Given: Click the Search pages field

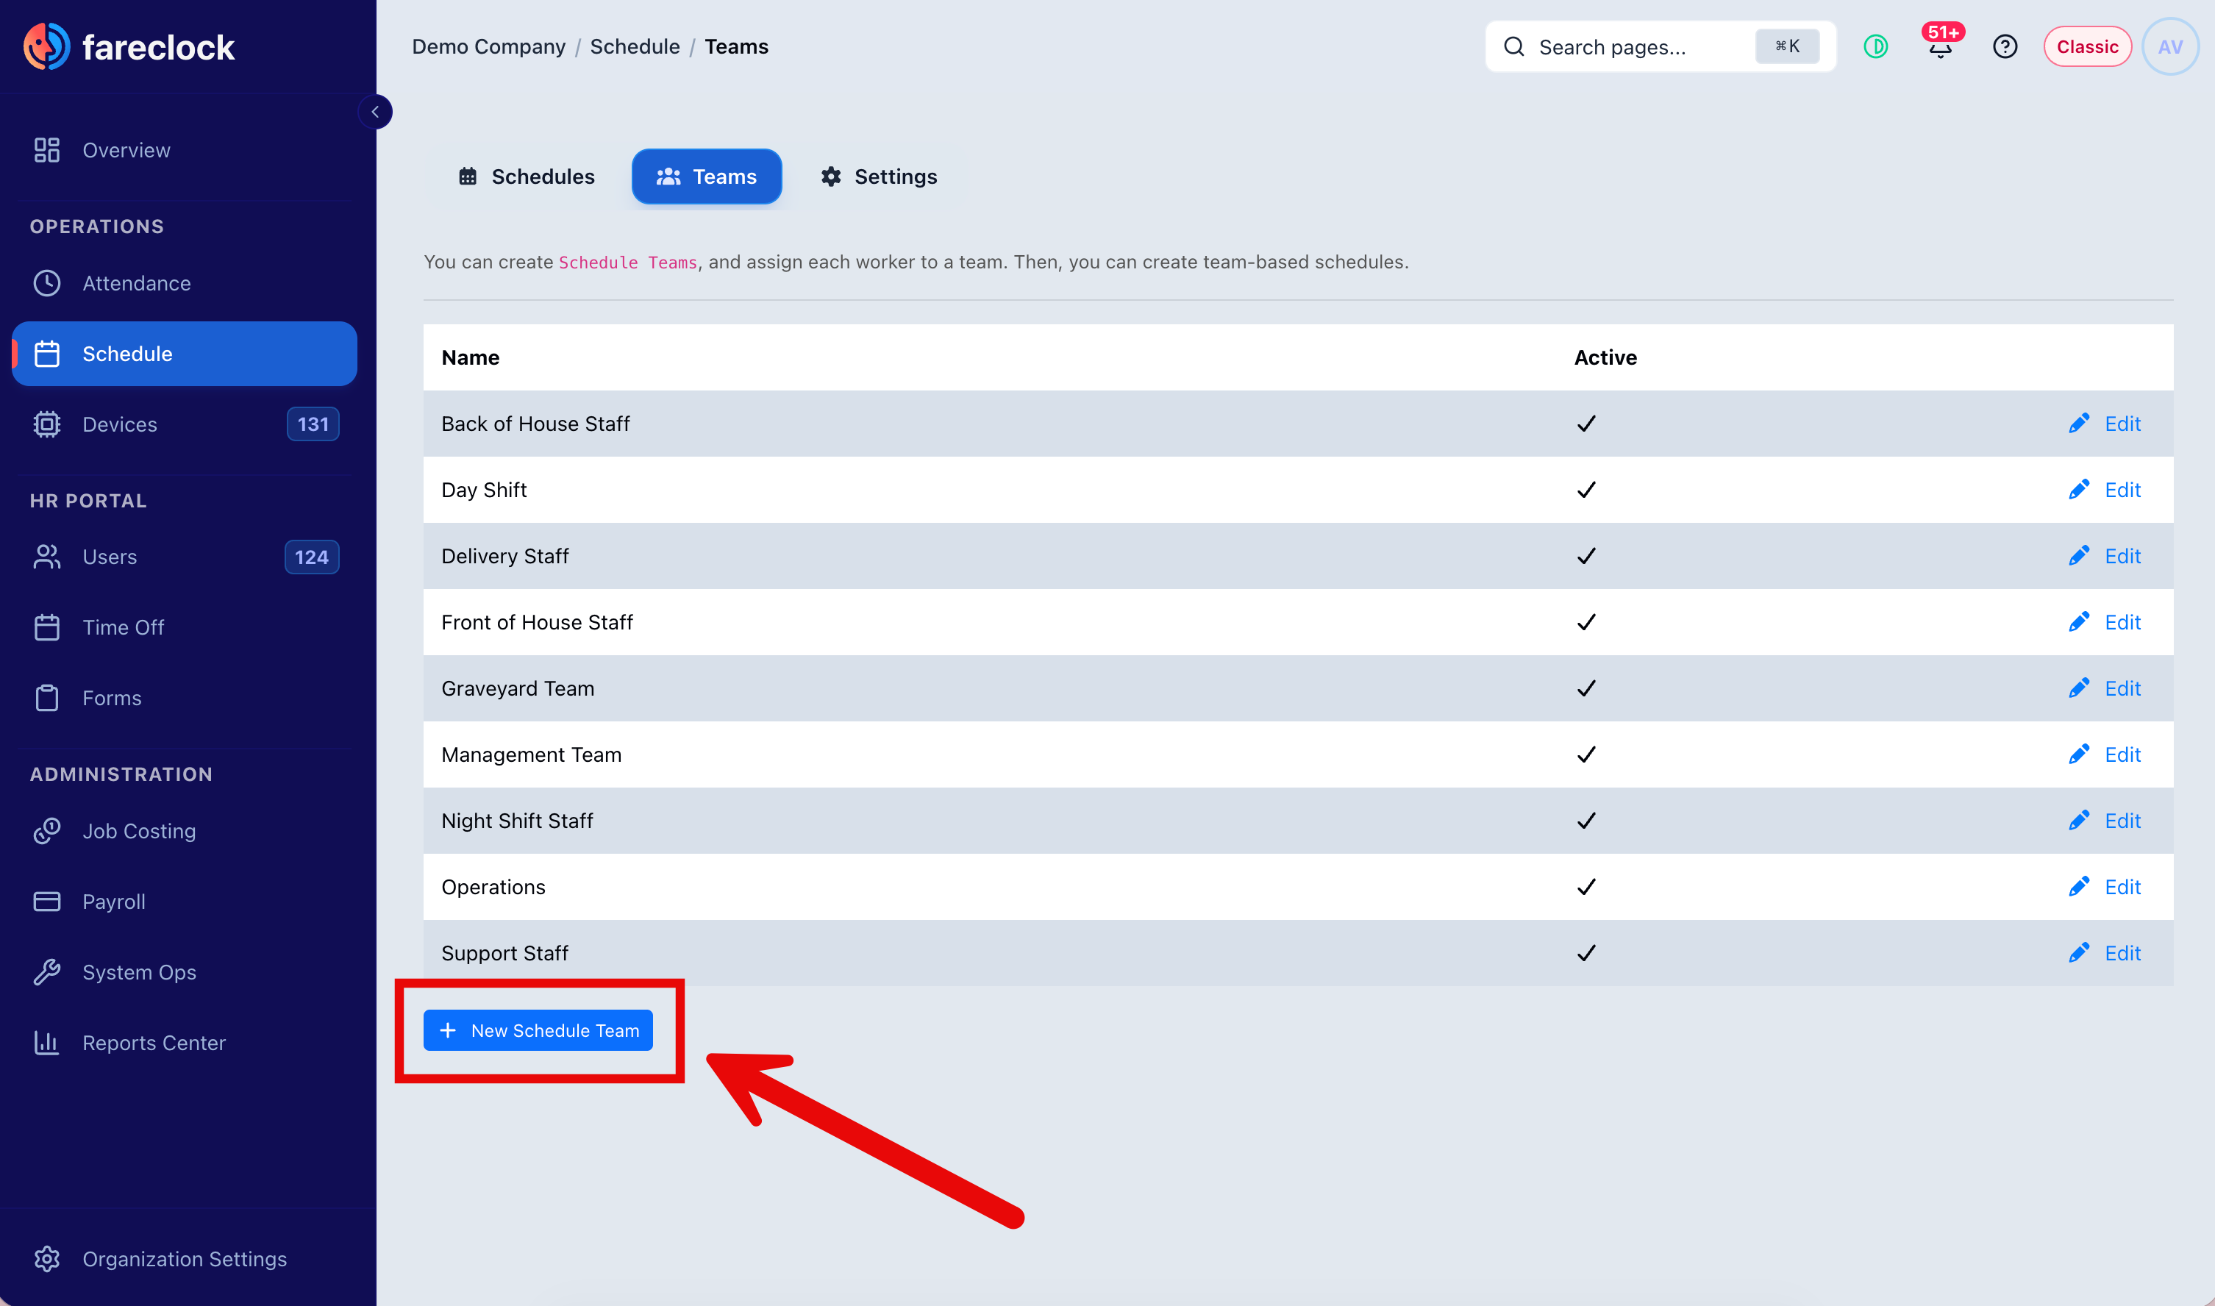Looking at the screenshot, I should point(1660,46).
